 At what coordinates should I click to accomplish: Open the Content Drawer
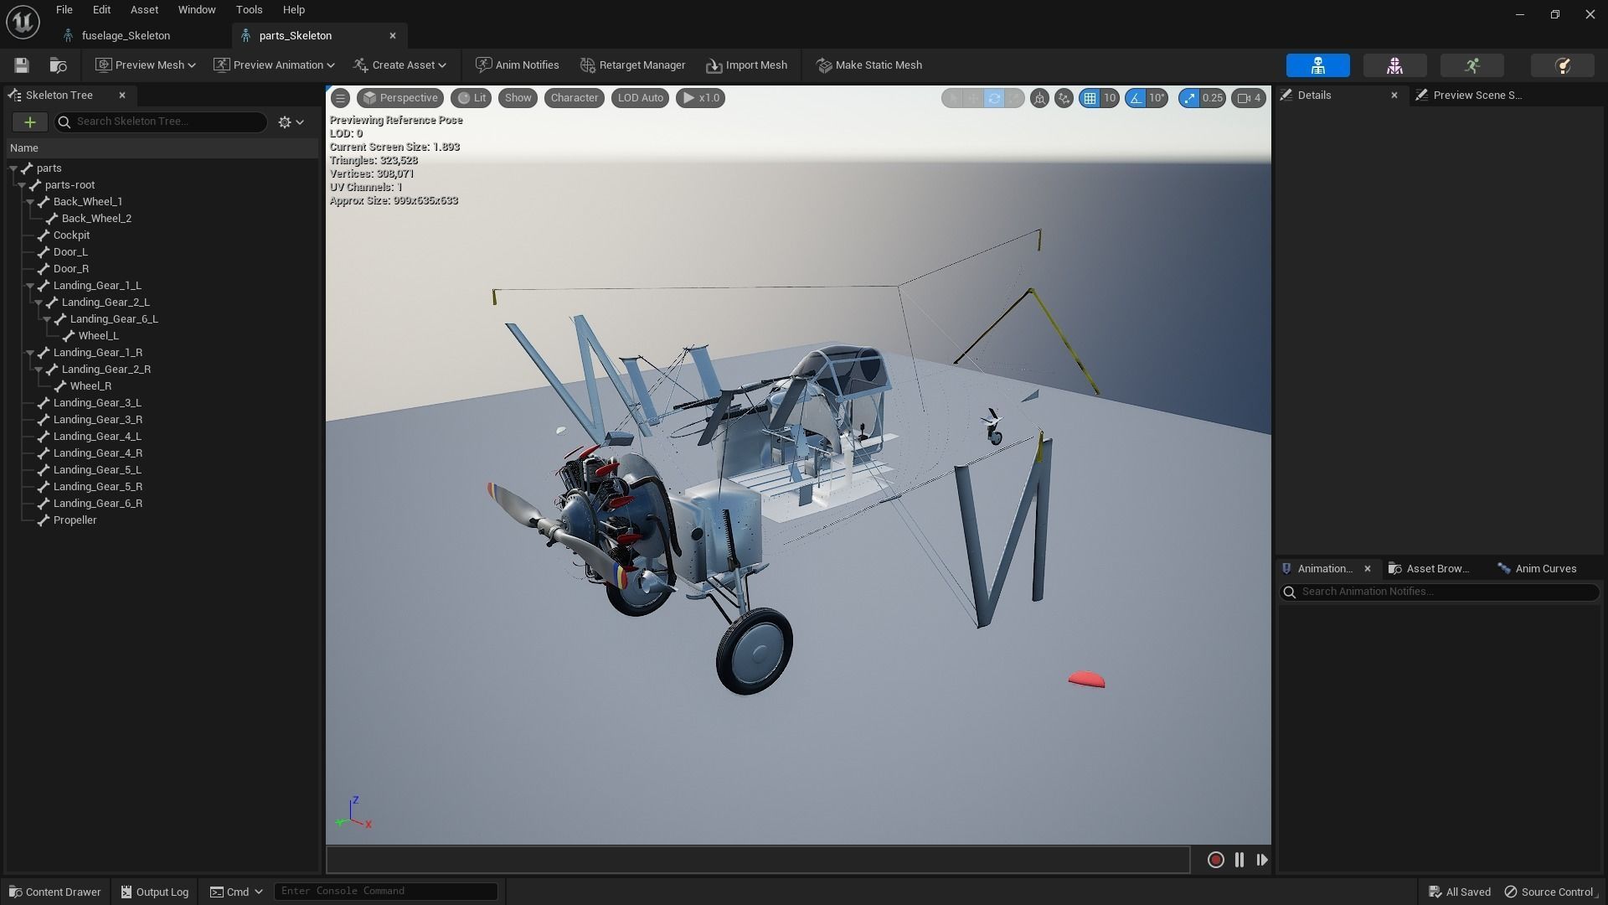[x=54, y=892]
